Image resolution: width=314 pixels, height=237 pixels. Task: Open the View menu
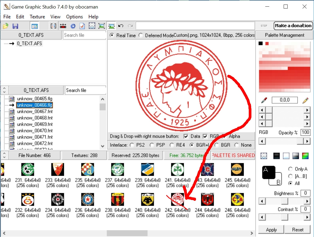[x=55, y=17]
